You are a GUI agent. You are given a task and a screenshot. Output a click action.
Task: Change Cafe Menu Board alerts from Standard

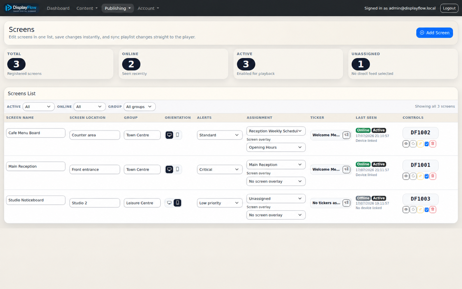220,135
